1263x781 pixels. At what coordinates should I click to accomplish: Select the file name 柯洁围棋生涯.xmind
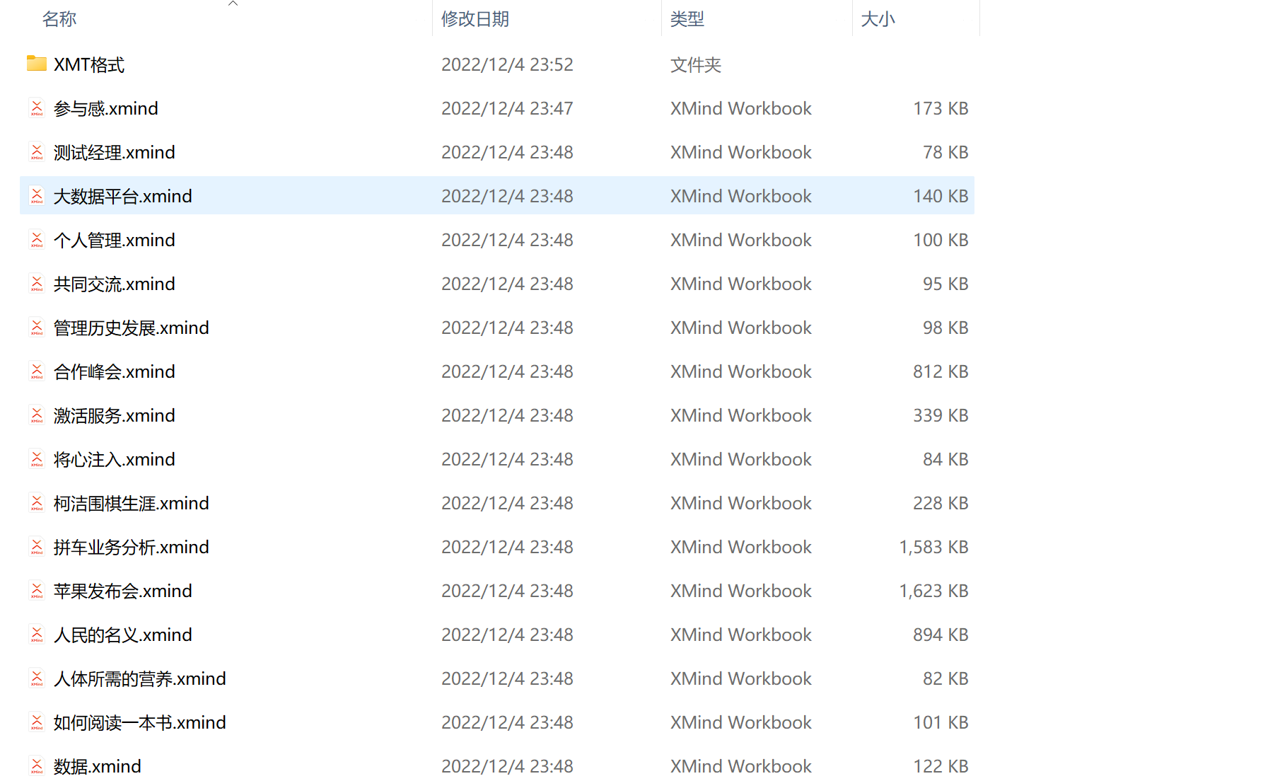pyautogui.click(x=132, y=503)
